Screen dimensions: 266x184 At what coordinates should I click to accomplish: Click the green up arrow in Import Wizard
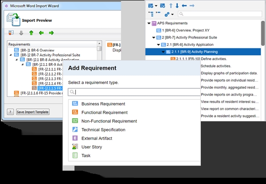tap(31, 33)
